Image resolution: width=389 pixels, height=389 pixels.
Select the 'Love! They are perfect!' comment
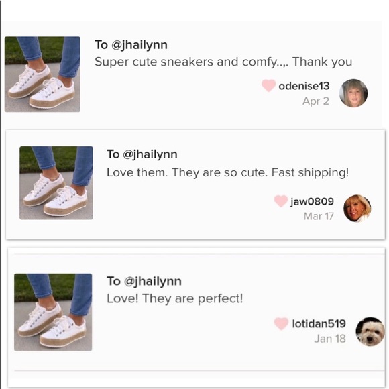click(174, 298)
